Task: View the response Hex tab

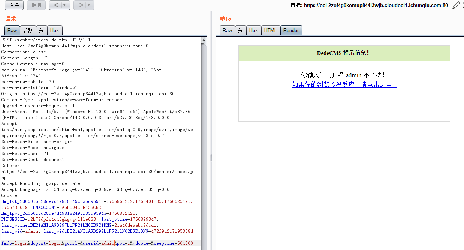Action: point(253,31)
